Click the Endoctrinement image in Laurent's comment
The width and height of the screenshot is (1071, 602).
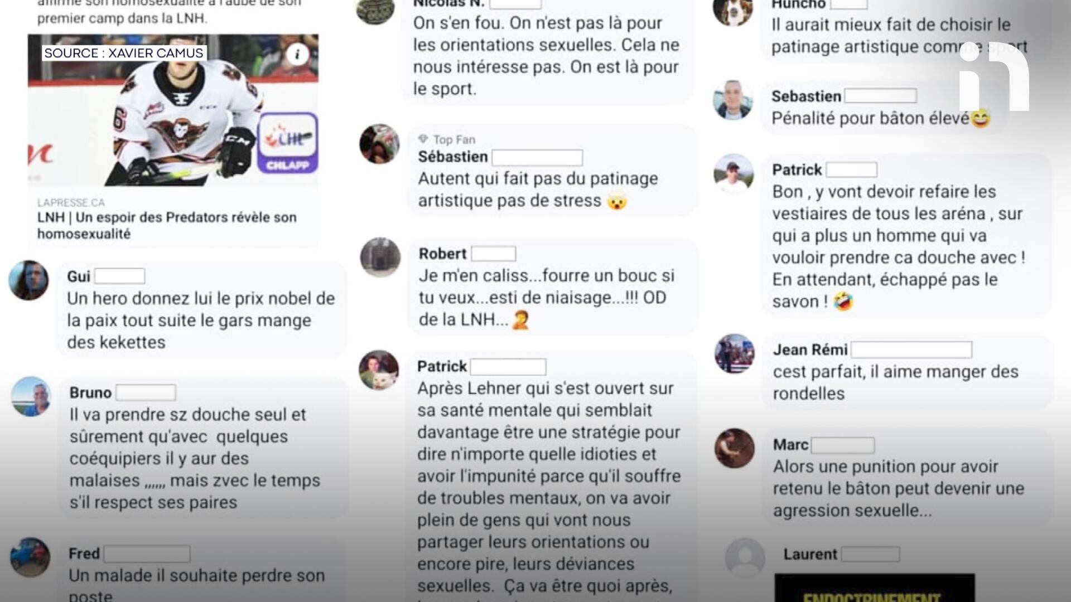coord(875,588)
